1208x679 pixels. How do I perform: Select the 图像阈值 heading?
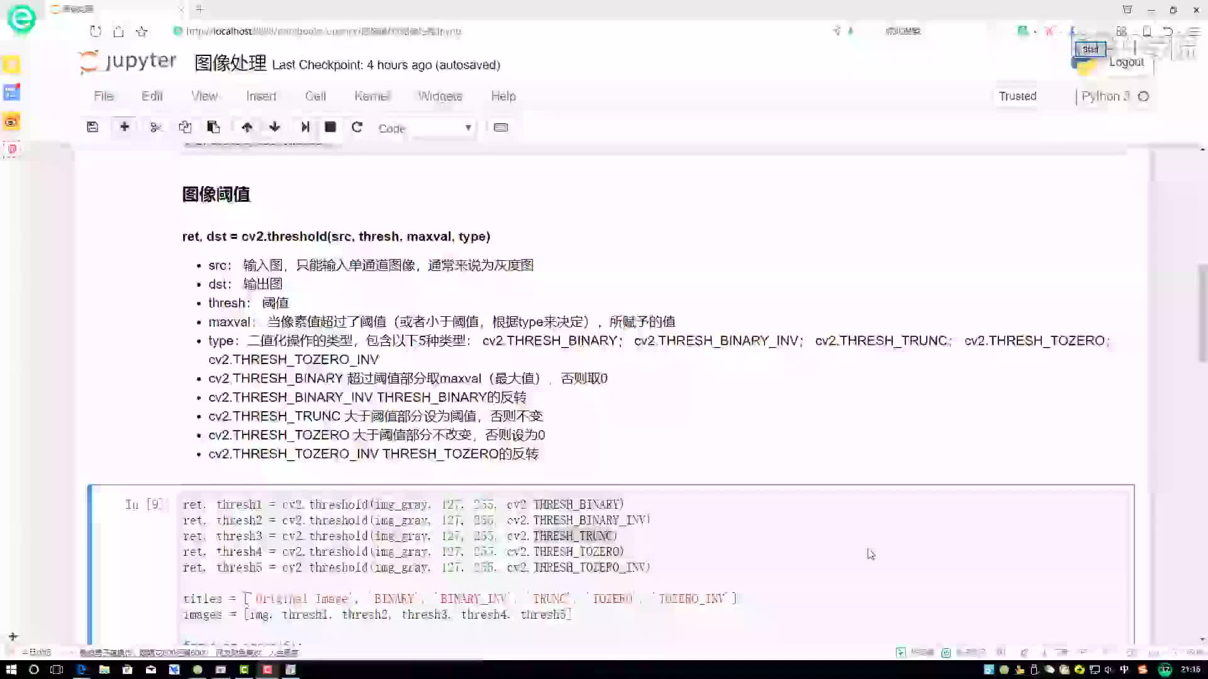pos(216,194)
